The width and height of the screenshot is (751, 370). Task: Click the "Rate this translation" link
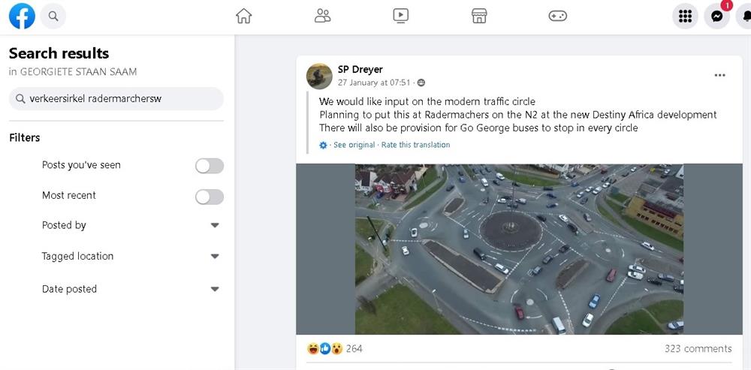(x=416, y=145)
